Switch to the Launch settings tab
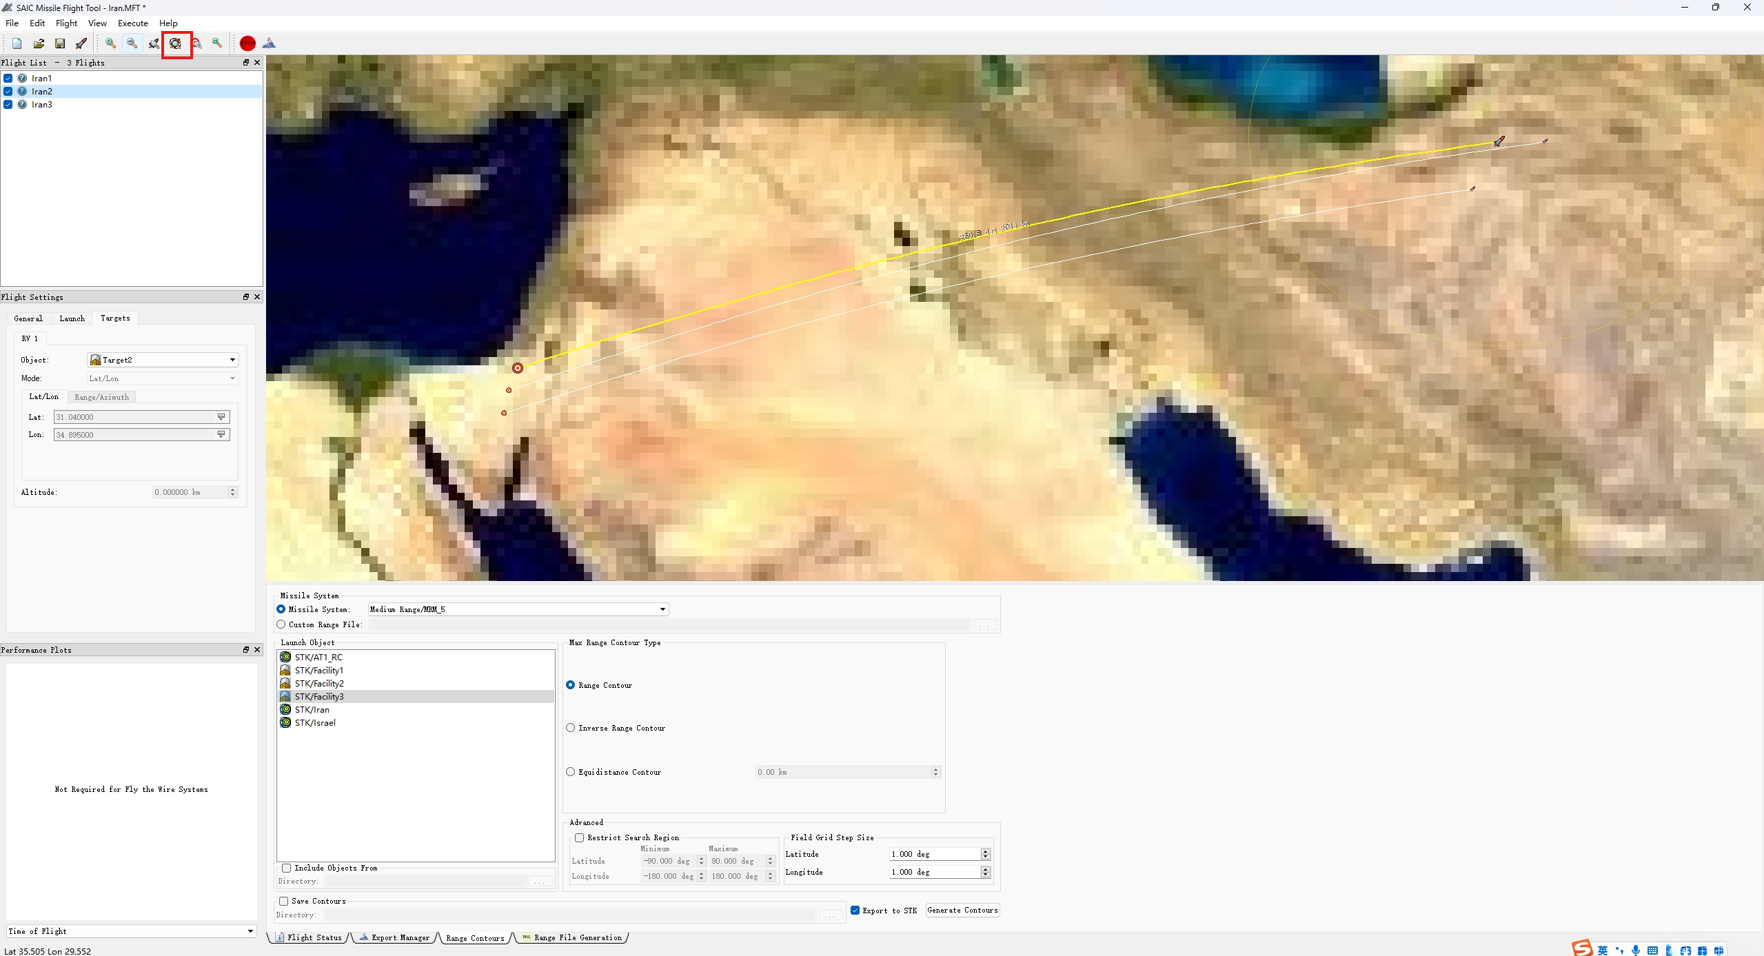This screenshot has width=1764, height=956. pyautogui.click(x=72, y=318)
